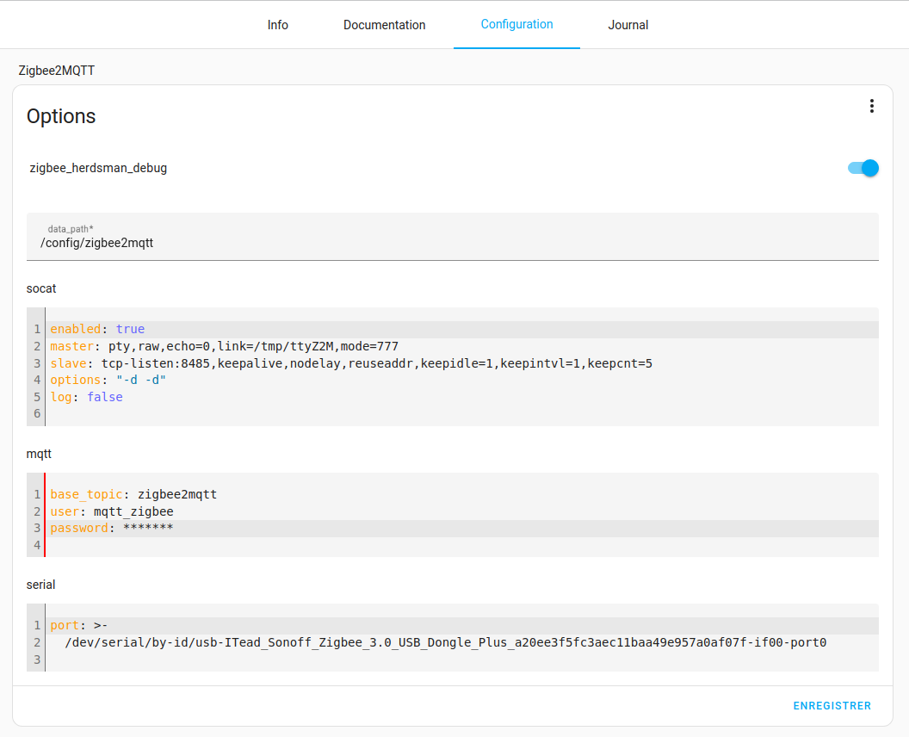Click the mqtt password line

point(462,529)
